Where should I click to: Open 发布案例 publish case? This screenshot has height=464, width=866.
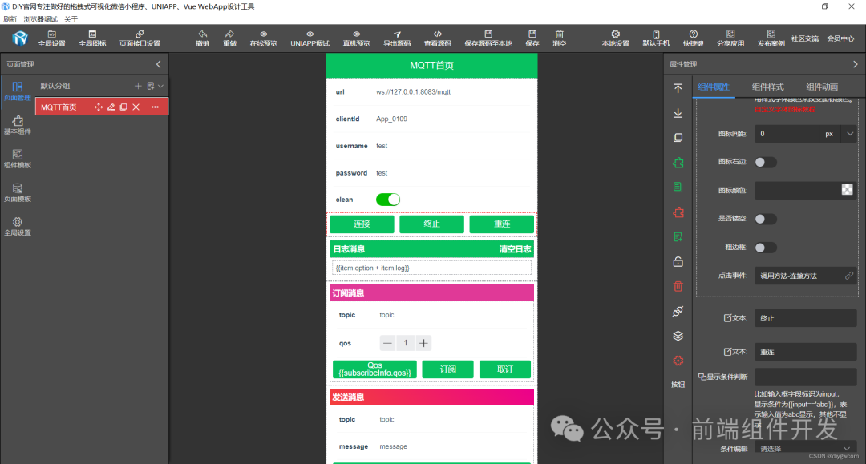tap(771, 38)
